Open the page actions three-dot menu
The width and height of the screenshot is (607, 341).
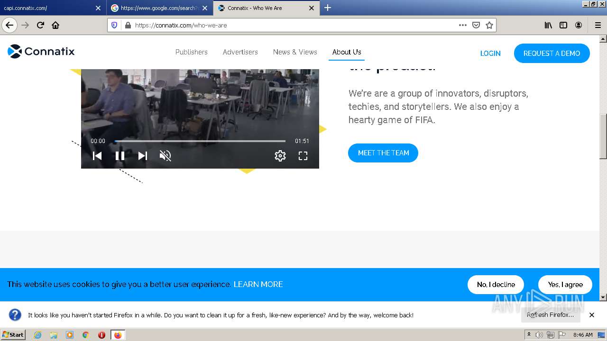(x=463, y=25)
